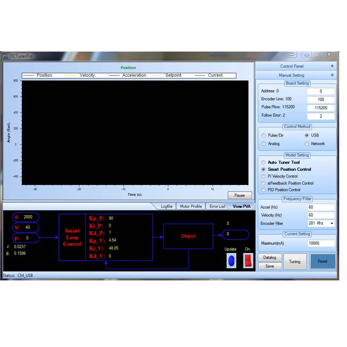Open the Encoder Filter dropdown

pos(332,223)
